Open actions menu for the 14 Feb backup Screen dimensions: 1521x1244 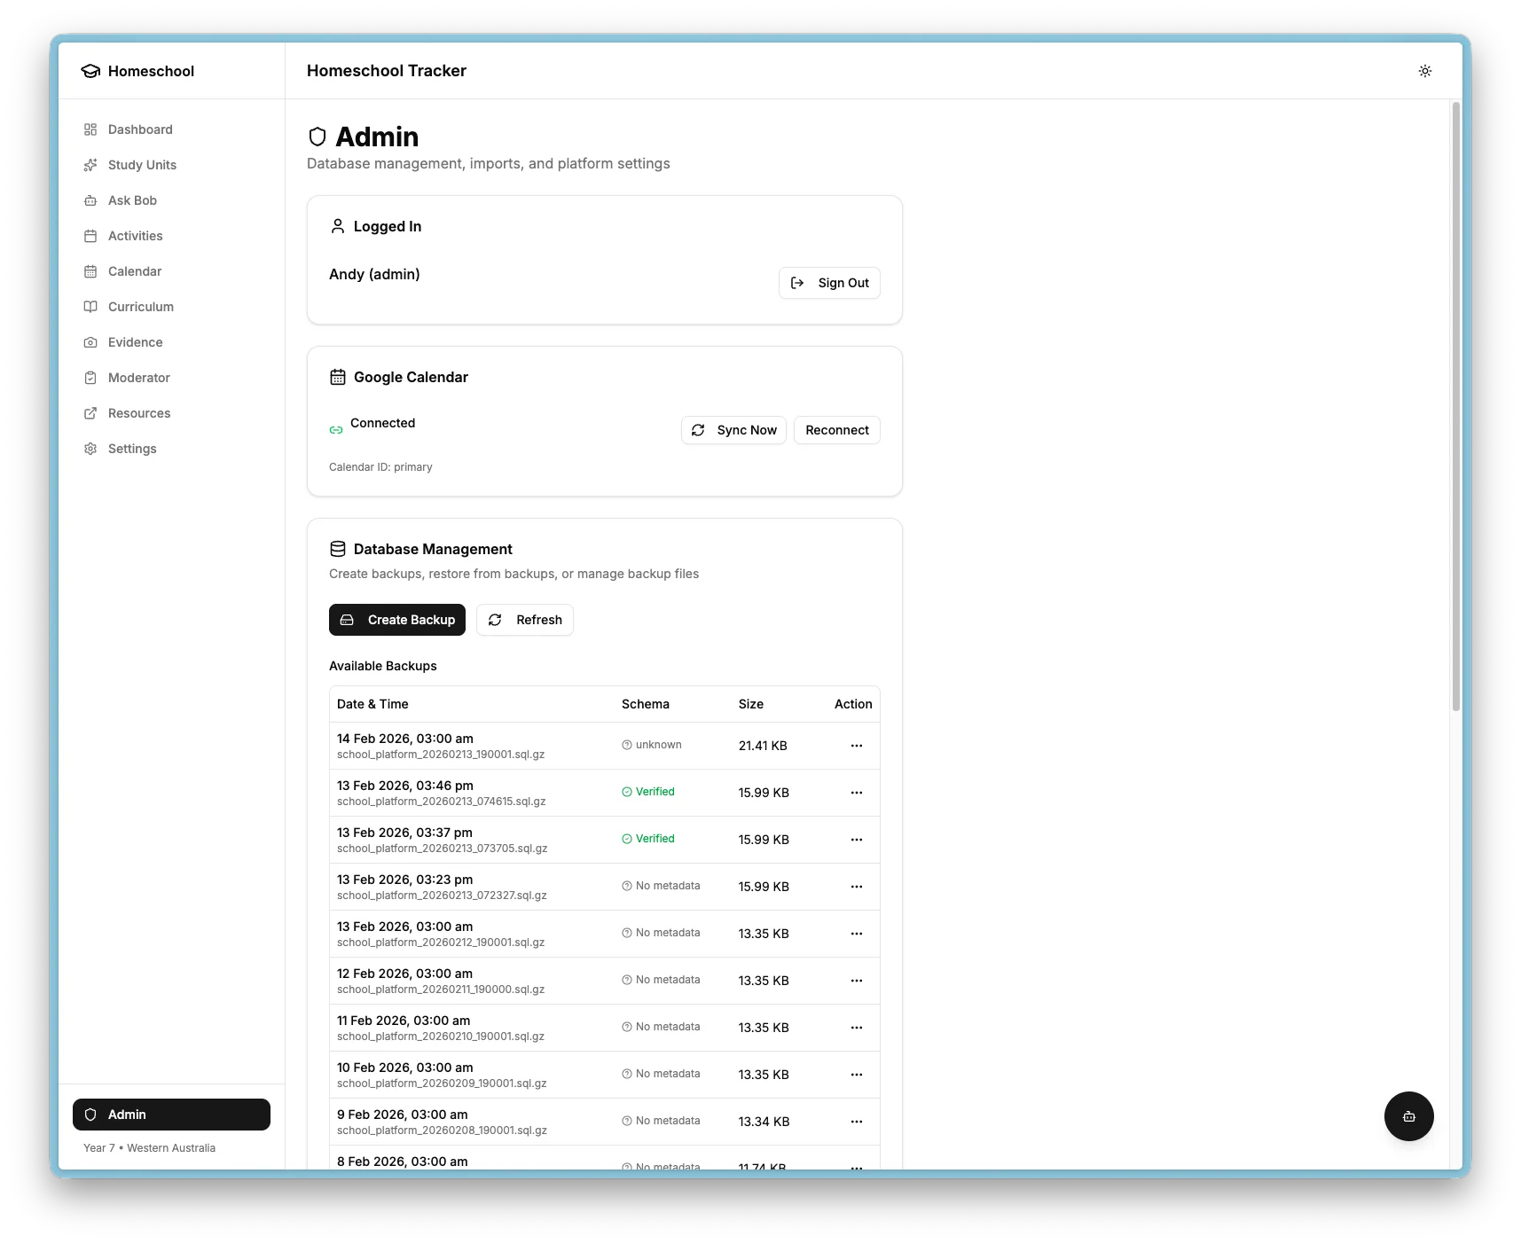[857, 746]
